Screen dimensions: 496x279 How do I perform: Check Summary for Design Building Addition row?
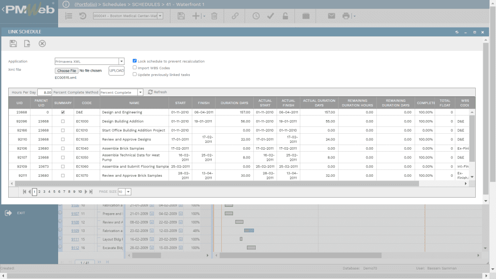(x=62, y=121)
